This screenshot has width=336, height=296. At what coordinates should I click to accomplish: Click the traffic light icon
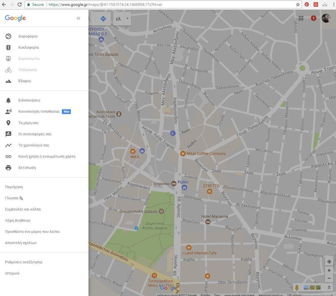click(8, 47)
